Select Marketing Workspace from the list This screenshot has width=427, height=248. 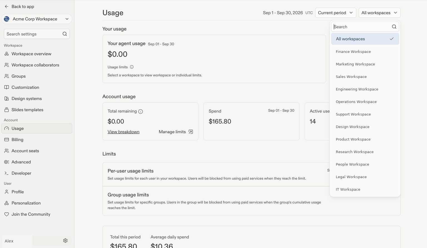point(365,64)
